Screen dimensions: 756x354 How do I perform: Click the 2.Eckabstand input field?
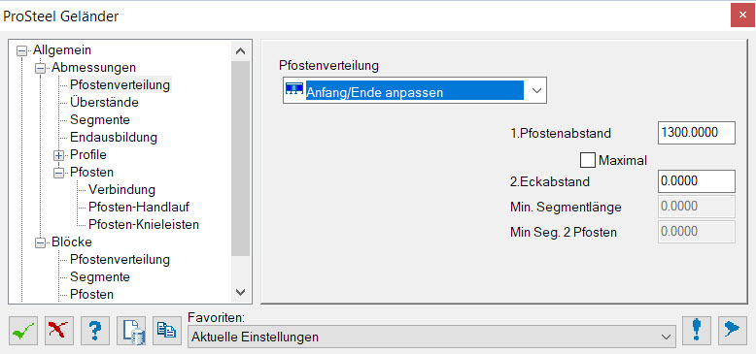click(x=696, y=181)
